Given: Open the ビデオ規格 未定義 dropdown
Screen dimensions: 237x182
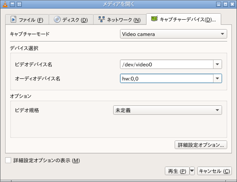Looking at the screenshot, I should tap(167, 110).
